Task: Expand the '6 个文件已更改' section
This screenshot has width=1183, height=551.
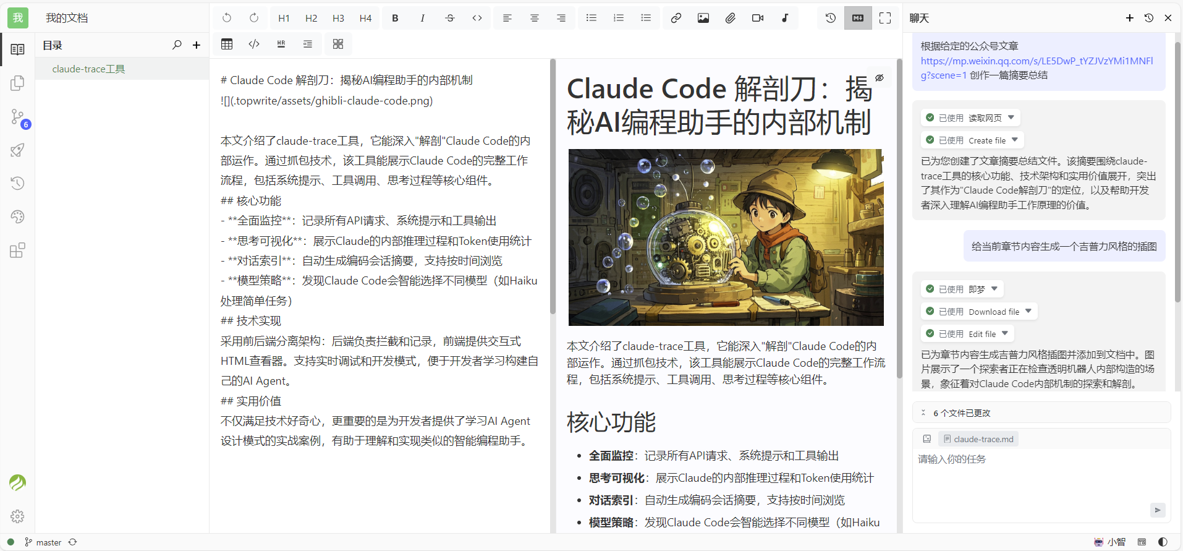Action: pyautogui.click(x=961, y=413)
